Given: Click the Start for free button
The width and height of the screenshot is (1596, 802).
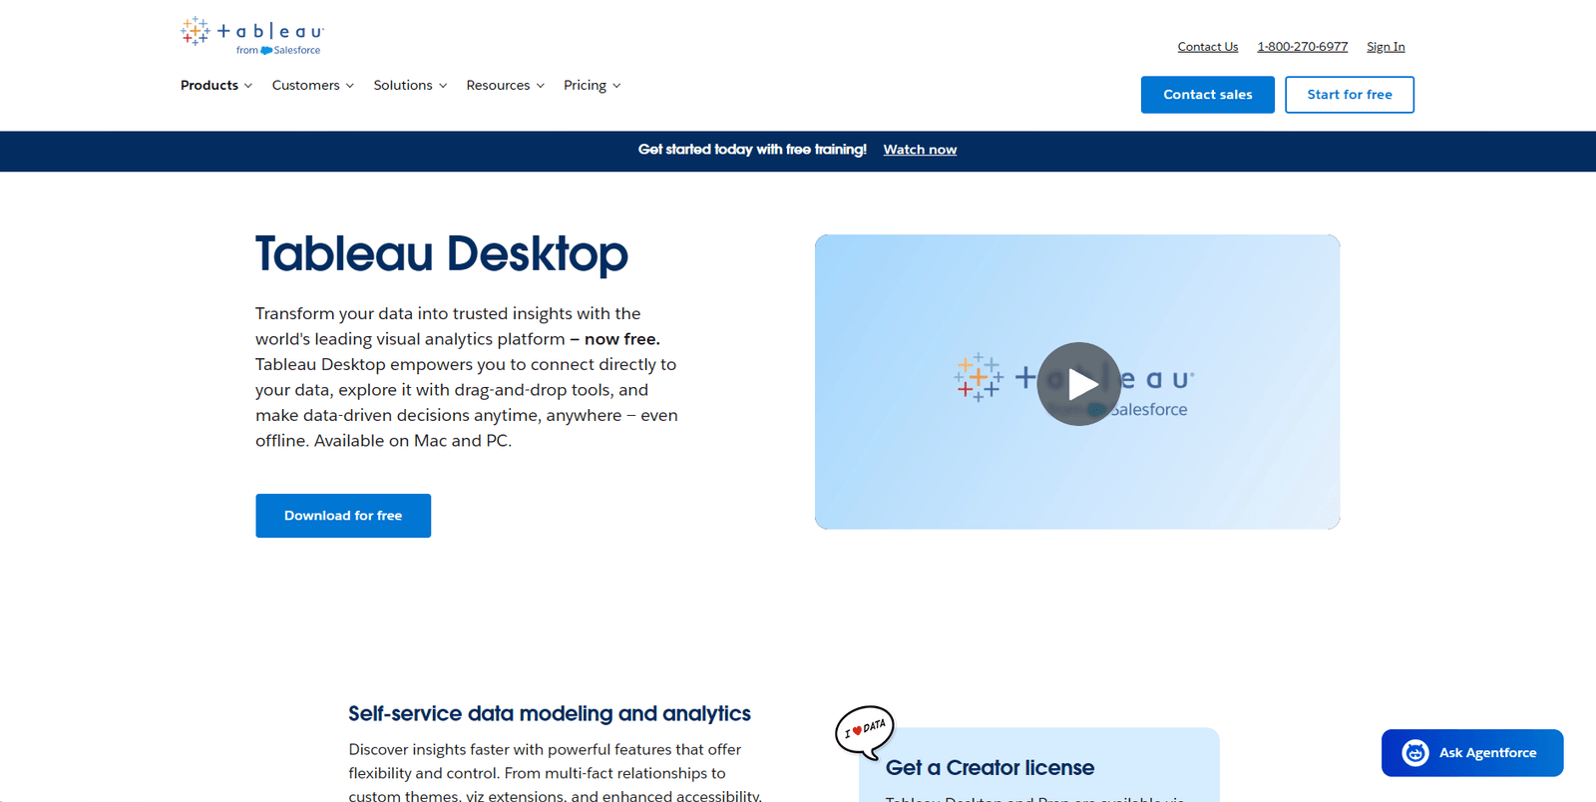Looking at the screenshot, I should tap(1350, 95).
